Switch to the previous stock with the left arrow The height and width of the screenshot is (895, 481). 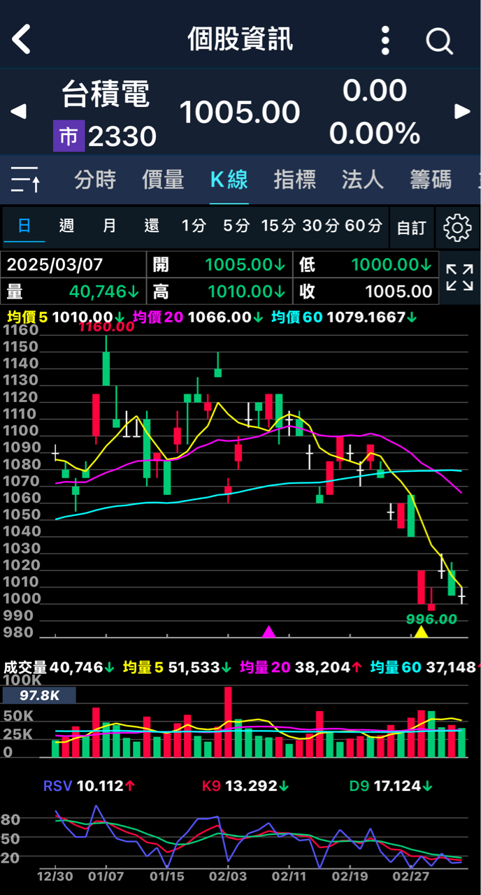tap(18, 111)
